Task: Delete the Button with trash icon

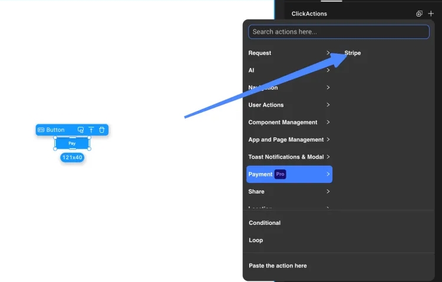Action: click(x=102, y=130)
